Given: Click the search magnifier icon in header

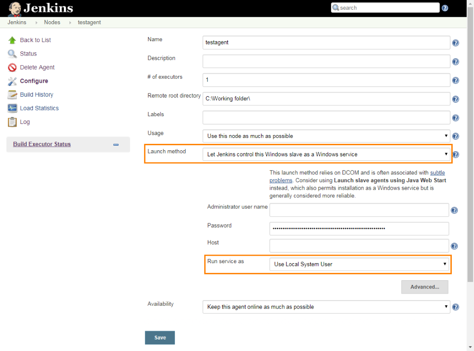Looking at the screenshot, I should tap(336, 7).
